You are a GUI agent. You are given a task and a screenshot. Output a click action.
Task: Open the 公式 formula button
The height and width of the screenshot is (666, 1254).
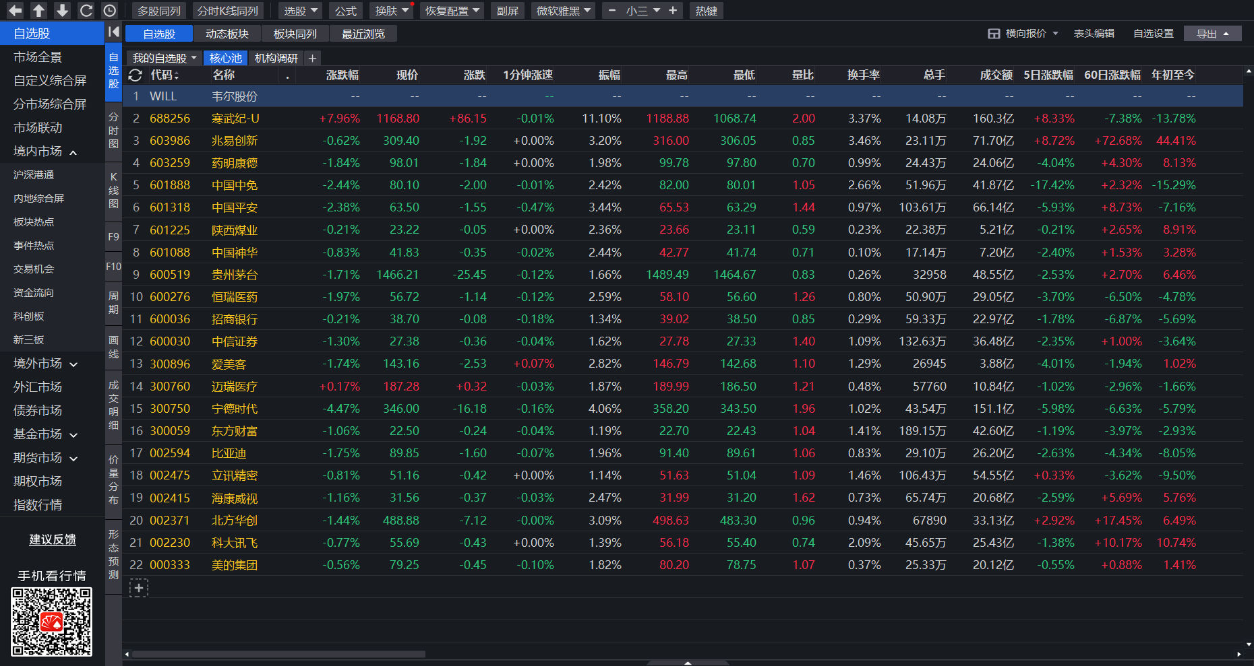[x=346, y=11]
